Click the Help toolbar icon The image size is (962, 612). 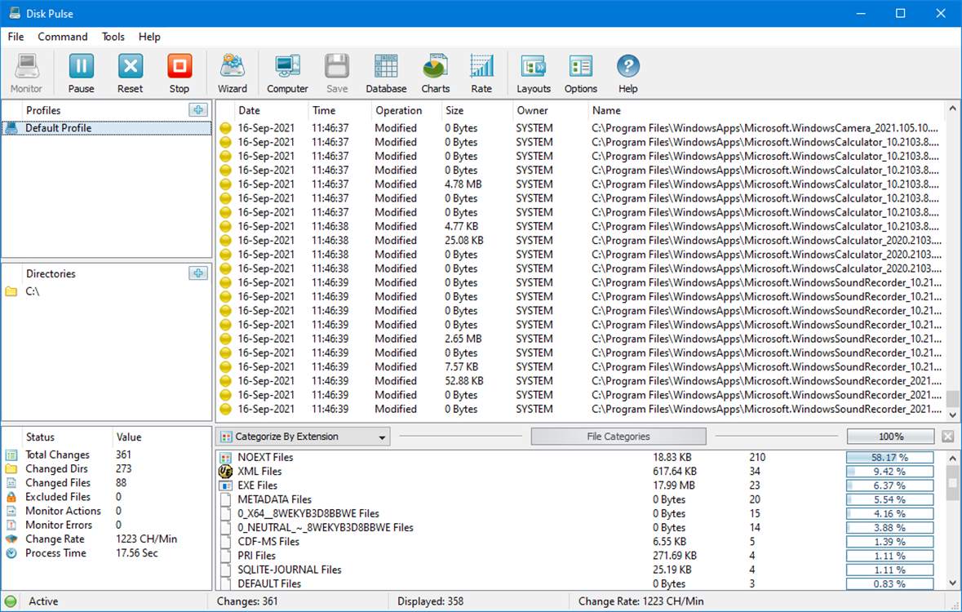[627, 66]
